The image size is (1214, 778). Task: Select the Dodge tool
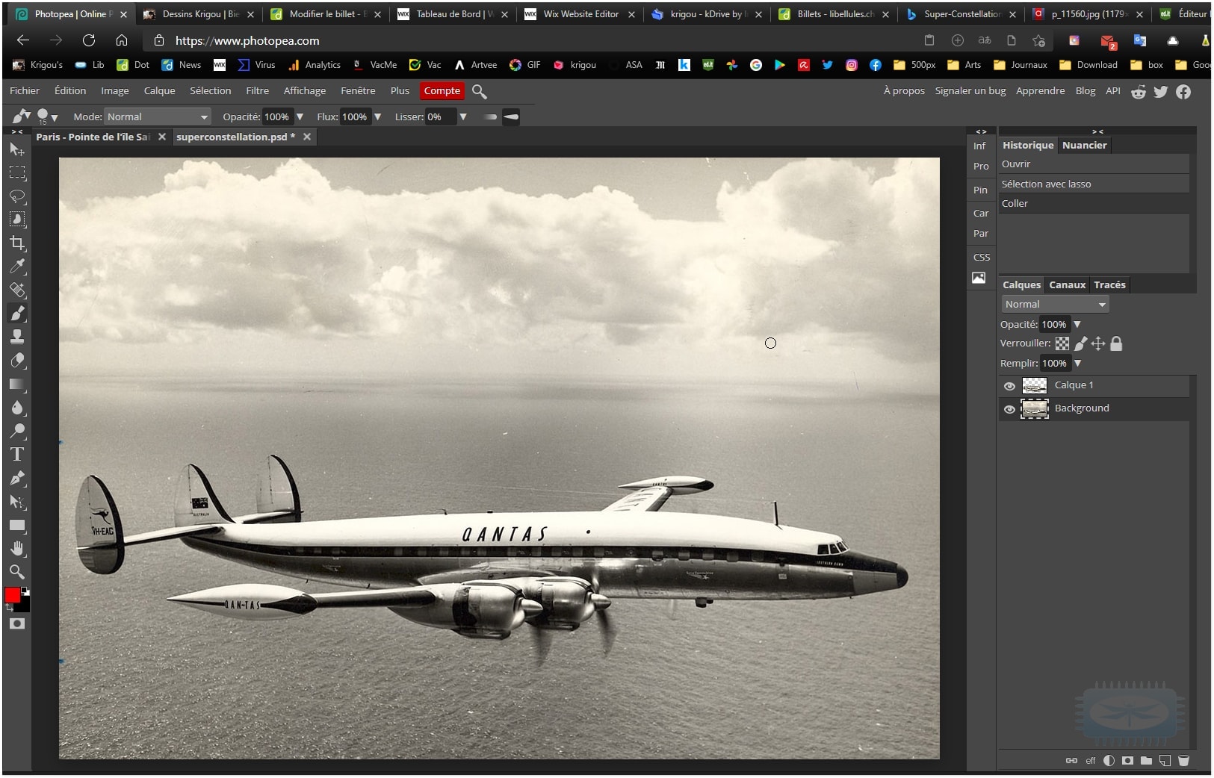(x=17, y=431)
